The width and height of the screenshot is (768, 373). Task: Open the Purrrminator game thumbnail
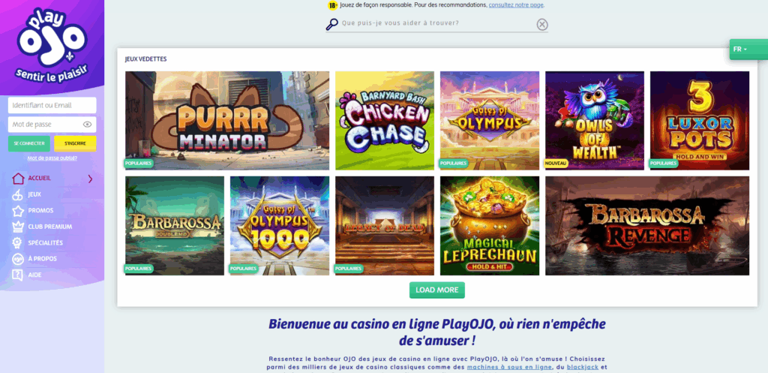point(227,121)
